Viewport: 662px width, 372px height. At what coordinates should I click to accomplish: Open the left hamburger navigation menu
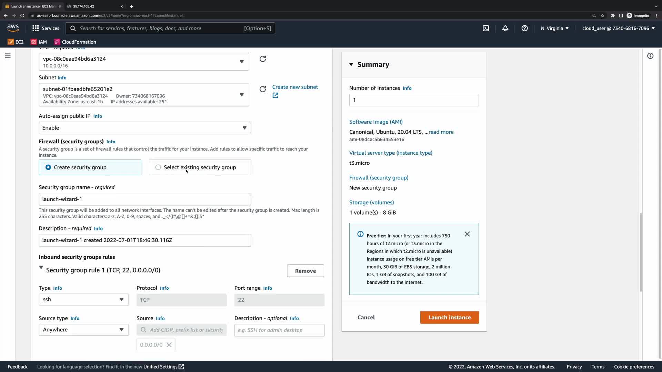(8, 56)
